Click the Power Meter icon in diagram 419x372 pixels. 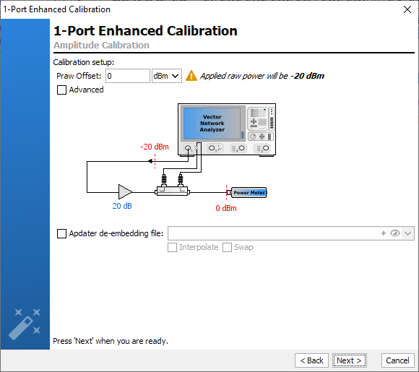[x=249, y=192]
